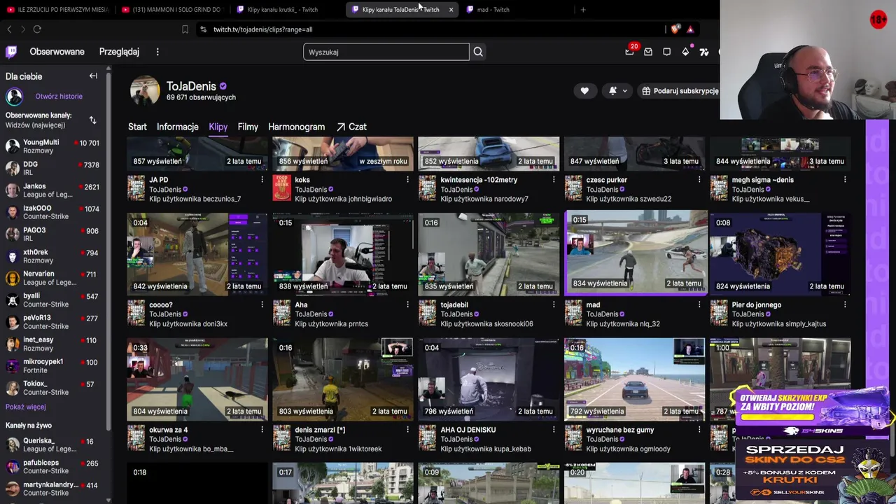Open options for clip 'mad'
The image size is (896, 504).
point(699,305)
